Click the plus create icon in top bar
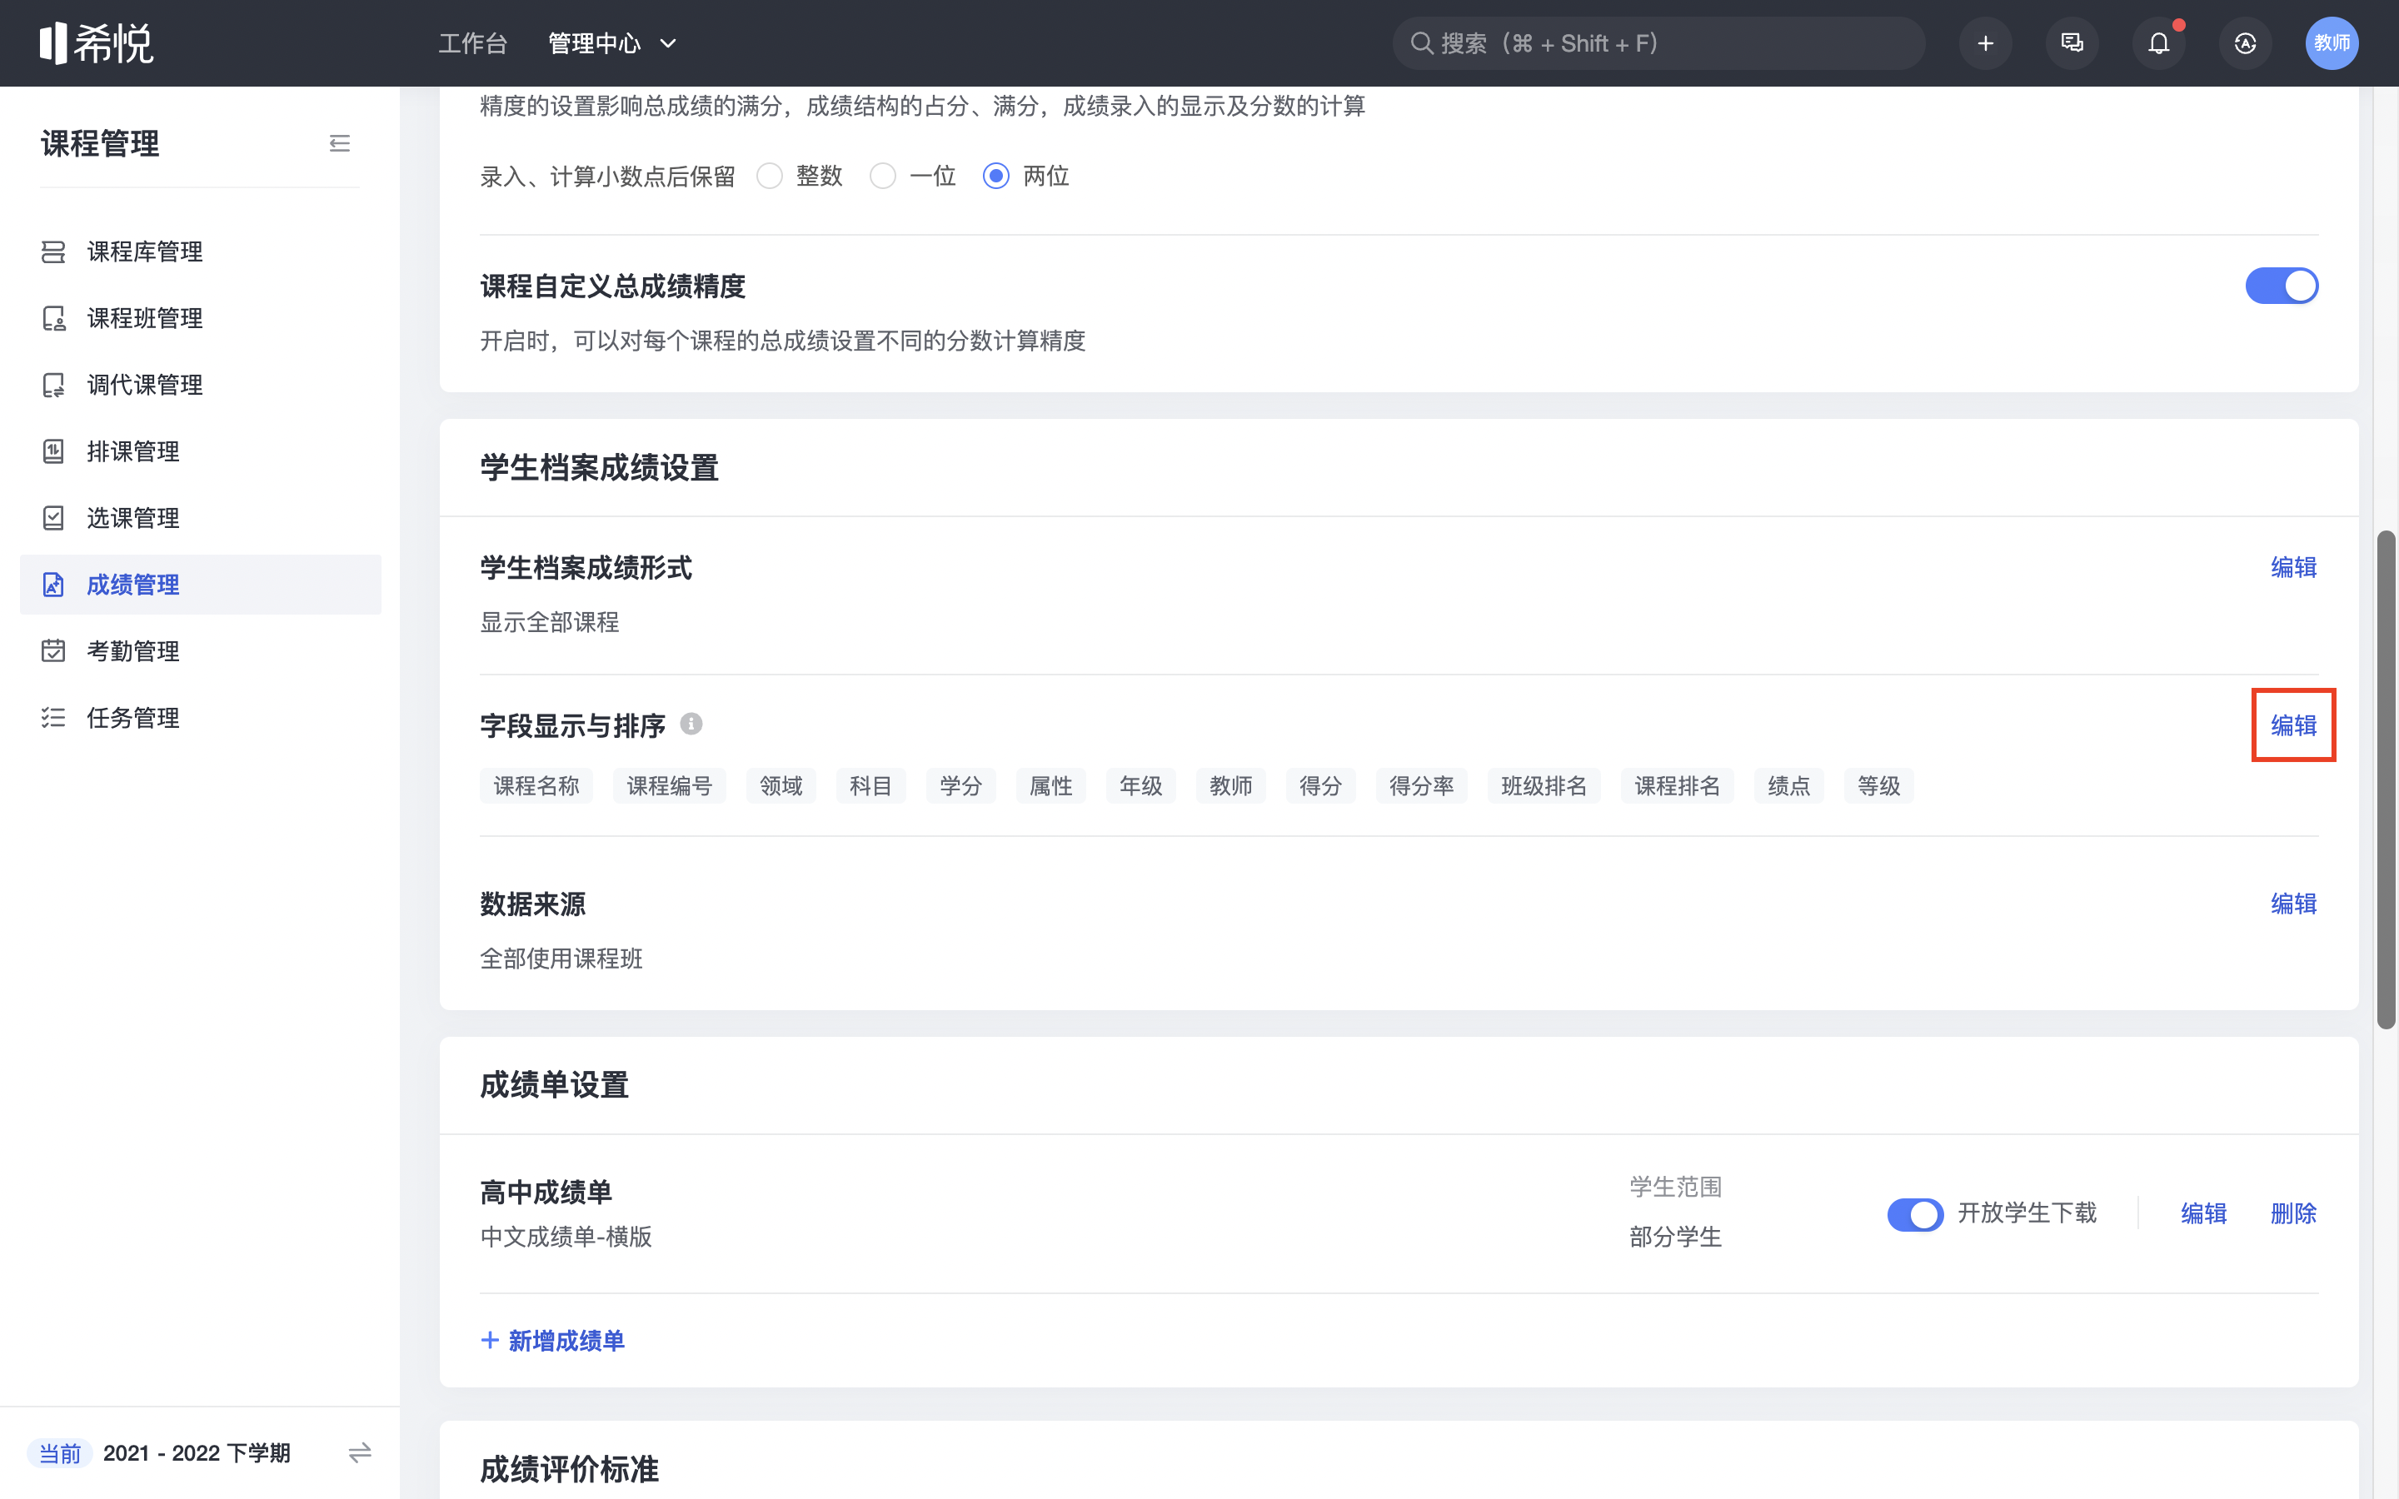The image size is (2399, 1499). (x=1985, y=43)
